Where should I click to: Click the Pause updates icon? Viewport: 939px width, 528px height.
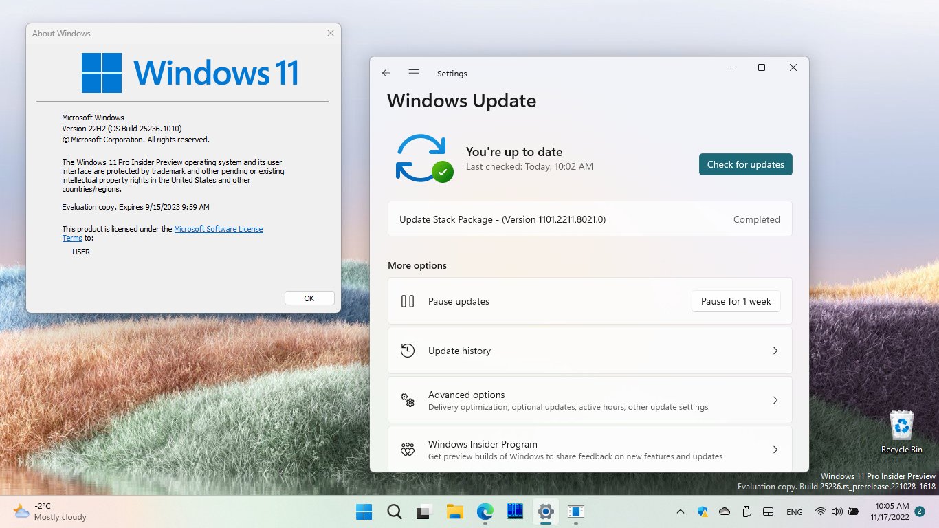click(x=408, y=301)
